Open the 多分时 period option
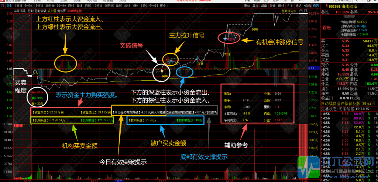This screenshot has height=182, width=378. point(153,6)
